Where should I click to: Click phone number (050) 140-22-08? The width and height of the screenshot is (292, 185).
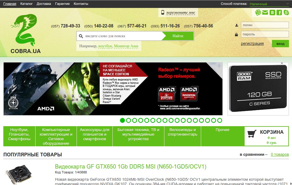point(99,26)
